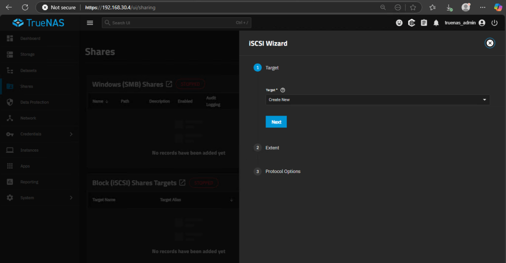Viewport: 506px width, 263px height.
Task: Go to the Protocol Options wizard step
Action: pos(282,172)
